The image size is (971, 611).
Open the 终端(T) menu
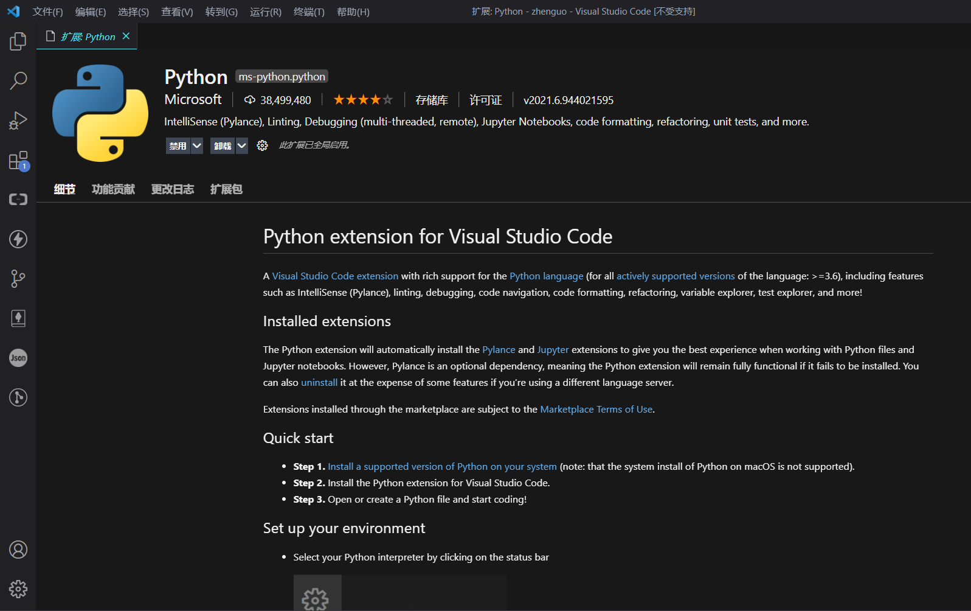point(309,12)
